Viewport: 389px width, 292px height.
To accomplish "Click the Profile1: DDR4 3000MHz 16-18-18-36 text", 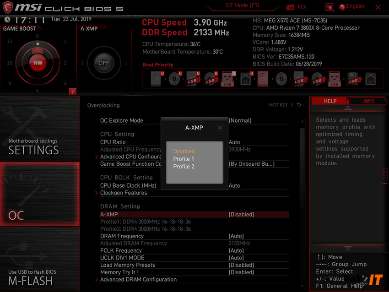I will [146, 222].
